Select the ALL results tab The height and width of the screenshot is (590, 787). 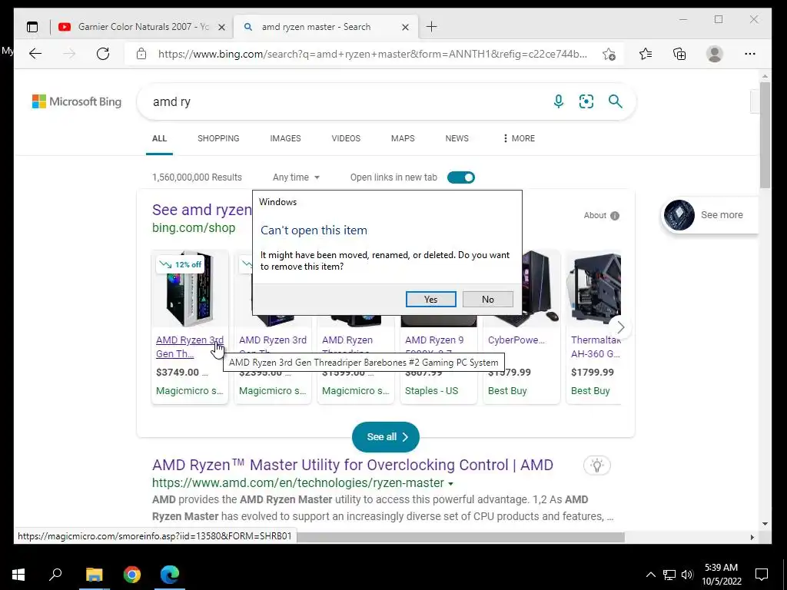click(159, 138)
